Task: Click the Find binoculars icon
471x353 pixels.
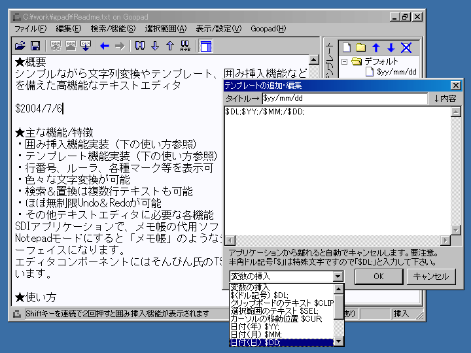Action: (140, 46)
